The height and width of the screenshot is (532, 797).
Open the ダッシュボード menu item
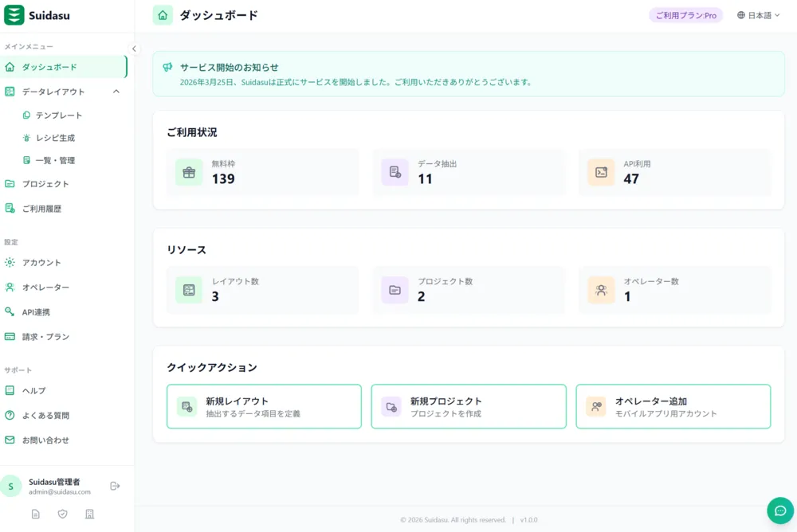tap(64, 67)
